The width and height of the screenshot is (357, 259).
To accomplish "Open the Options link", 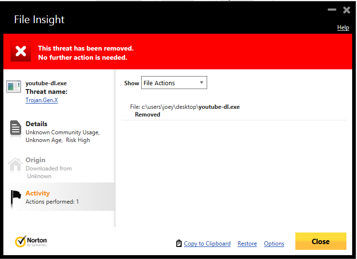I will tap(274, 244).
